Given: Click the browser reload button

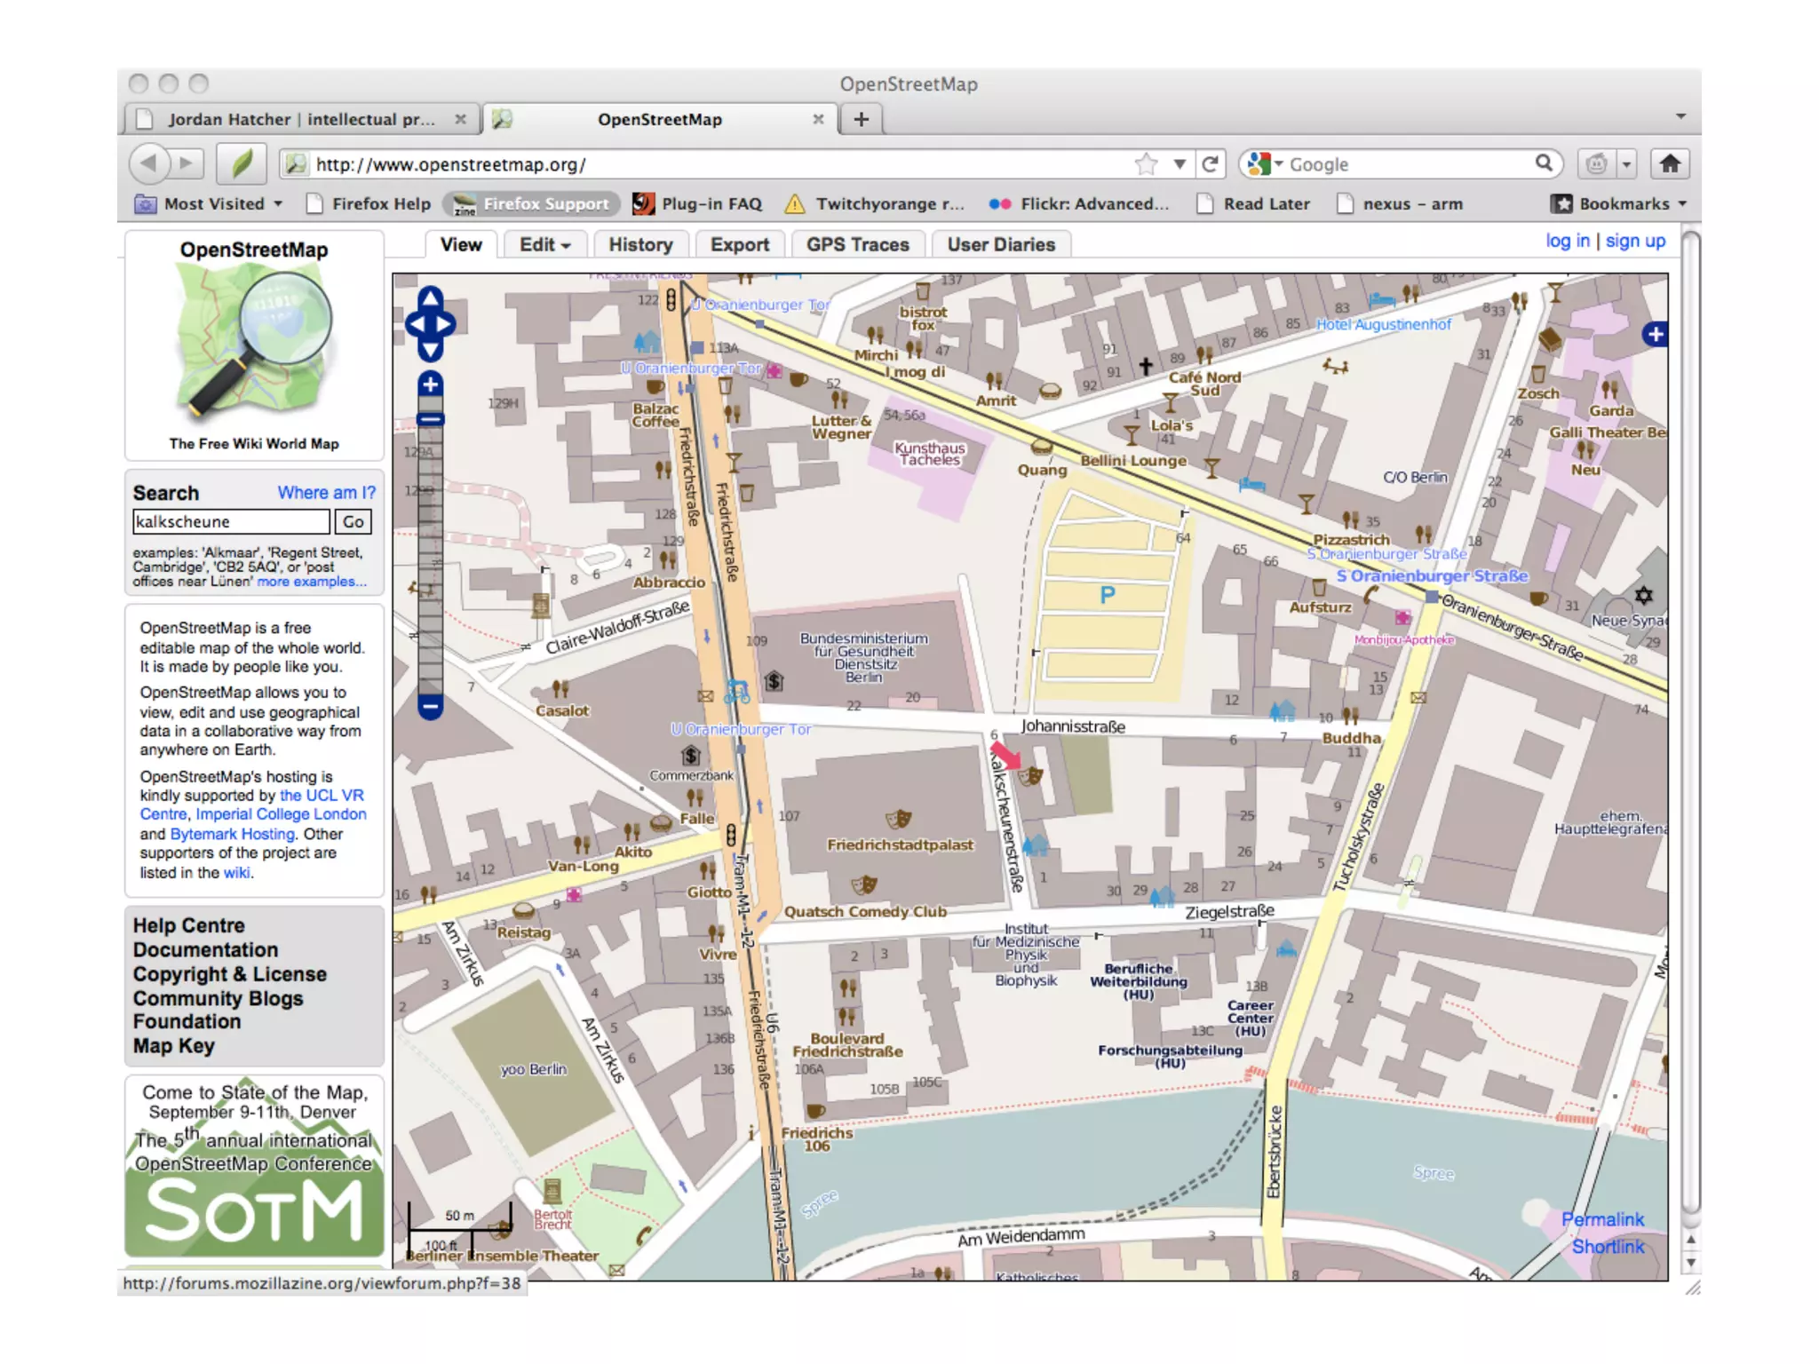Looking at the screenshot, I should point(1210,164).
